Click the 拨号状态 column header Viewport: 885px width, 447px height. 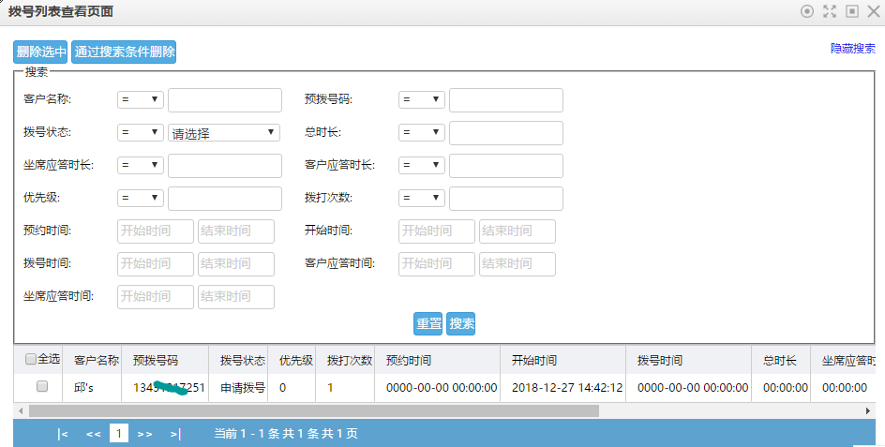(242, 360)
